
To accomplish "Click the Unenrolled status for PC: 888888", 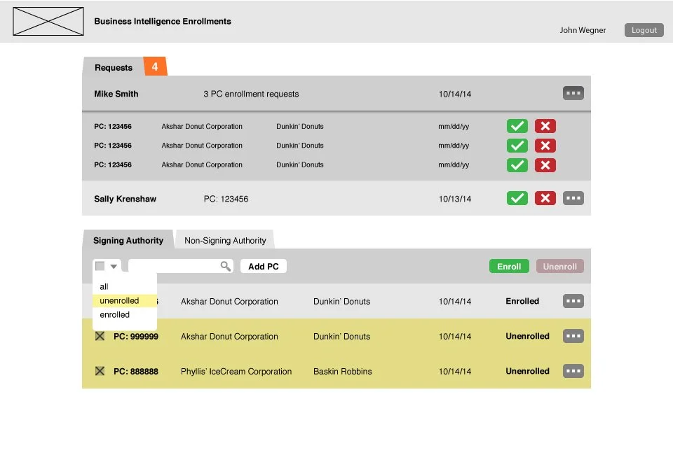I will click(x=527, y=372).
